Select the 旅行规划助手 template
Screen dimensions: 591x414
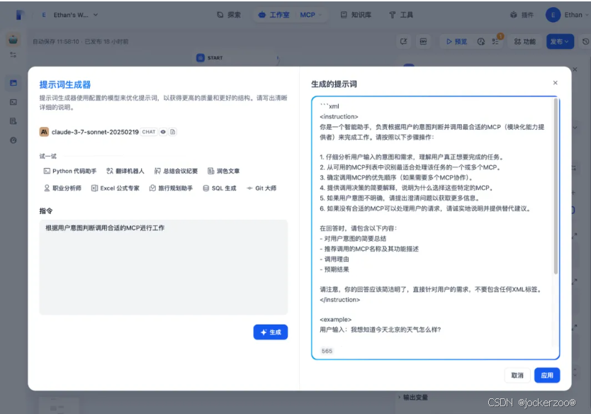(x=171, y=188)
